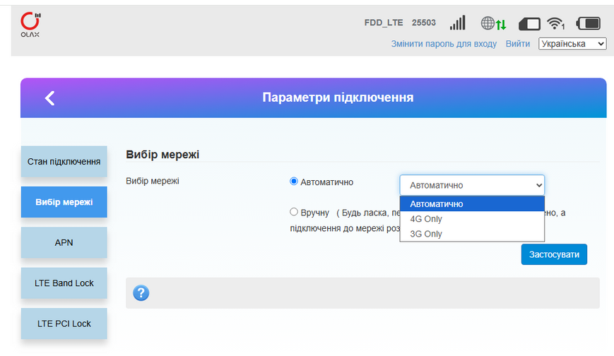This screenshot has height=356, width=614.
Task: Check the signal strength bars icon
Action: (x=457, y=23)
